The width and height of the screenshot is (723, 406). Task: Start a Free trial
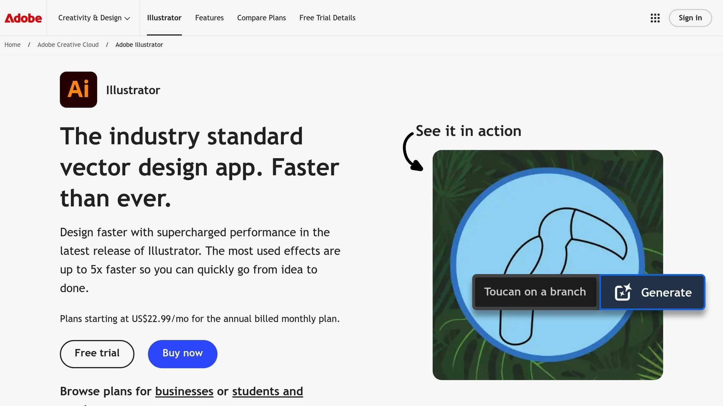pos(97,353)
